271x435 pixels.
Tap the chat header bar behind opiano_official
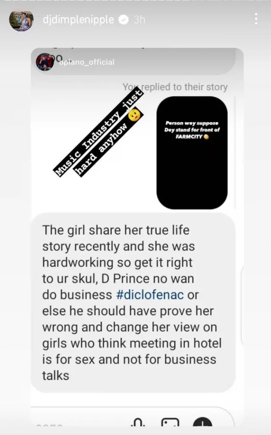tap(137, 62)
